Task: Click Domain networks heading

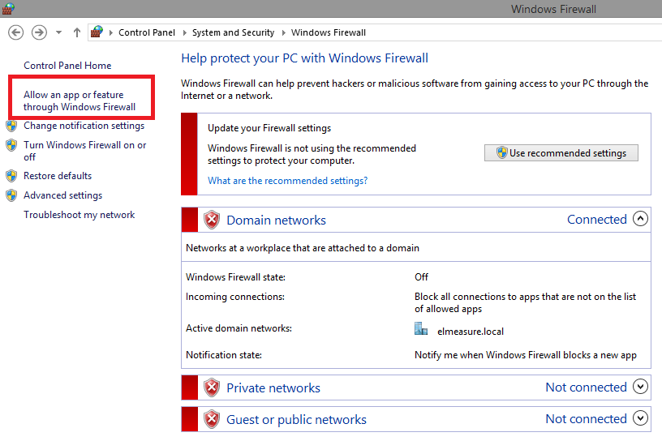Action: coord(276,220)
